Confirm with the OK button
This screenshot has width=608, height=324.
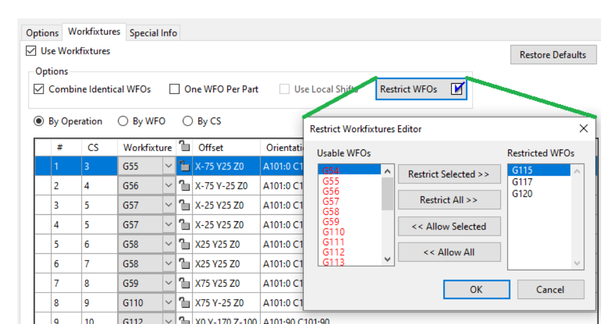pyautogui.click(x=476, y=290)
